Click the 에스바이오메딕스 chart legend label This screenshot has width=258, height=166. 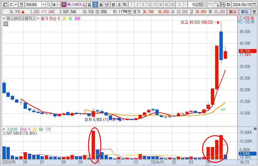[x=21, y=18]
